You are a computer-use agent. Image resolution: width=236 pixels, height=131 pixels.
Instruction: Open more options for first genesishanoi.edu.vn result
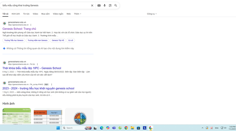(31, 25)
